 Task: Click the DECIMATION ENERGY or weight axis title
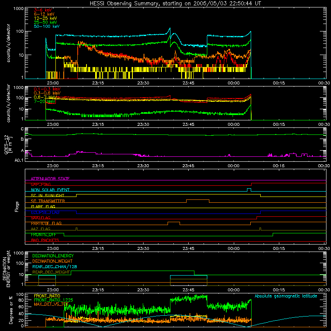pos(6,269)
